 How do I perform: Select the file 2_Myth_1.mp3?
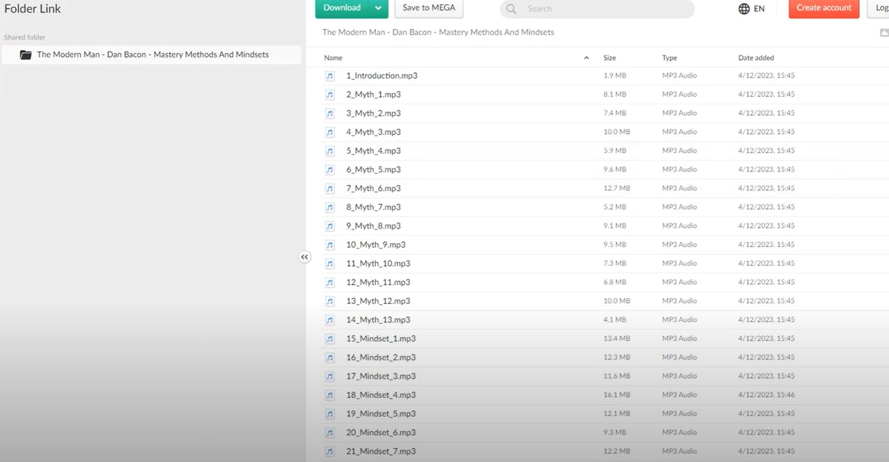373,95
